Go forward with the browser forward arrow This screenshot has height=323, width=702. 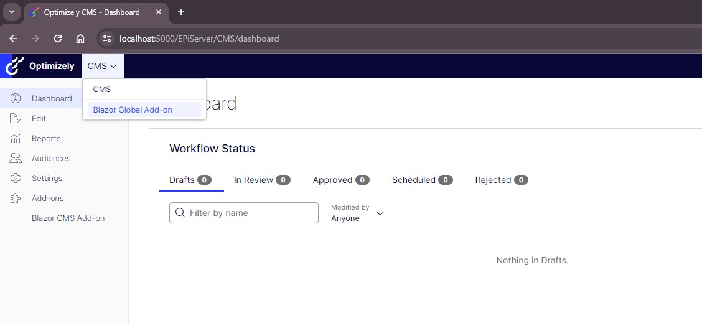[x=35, y=39]
